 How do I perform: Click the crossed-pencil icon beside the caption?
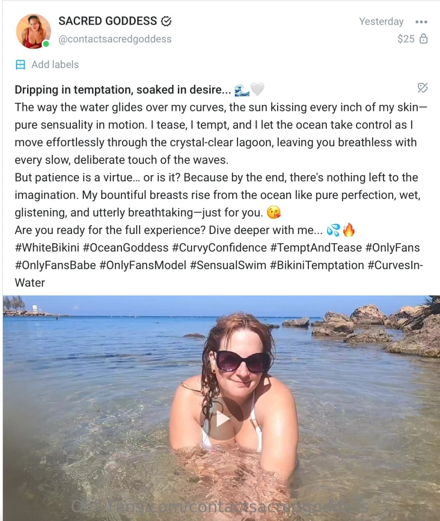tap(423, 88)
